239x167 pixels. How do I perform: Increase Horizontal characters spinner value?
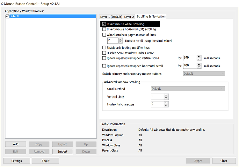[x=166, y=103]
